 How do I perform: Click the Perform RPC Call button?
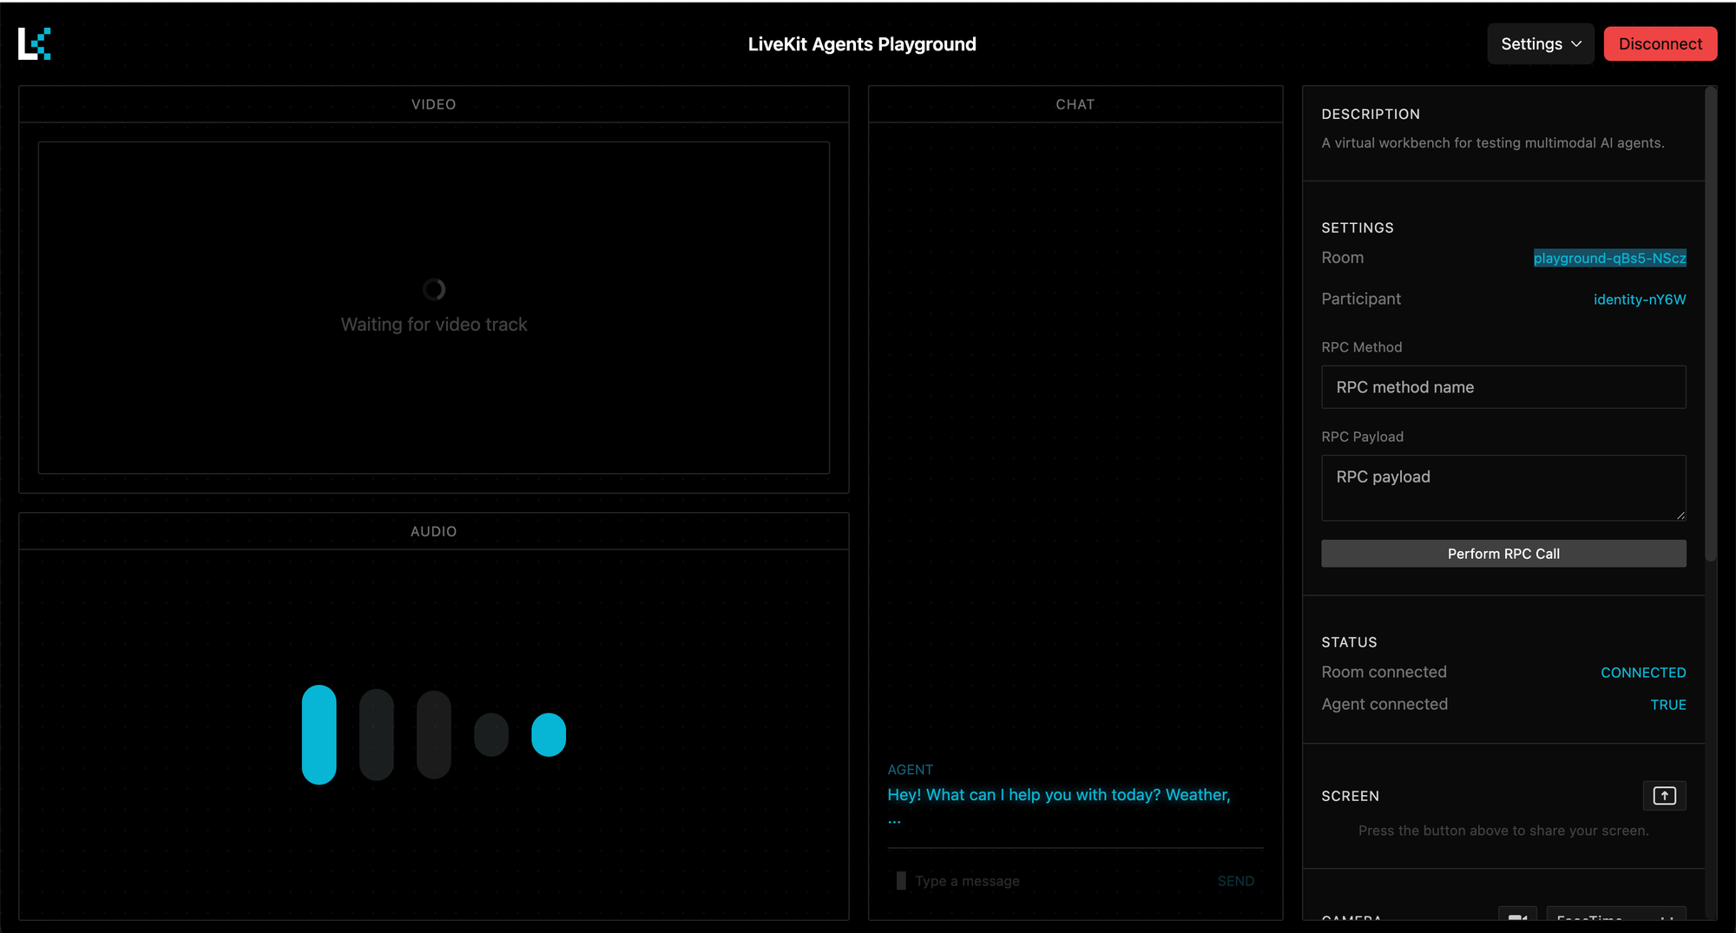[1503, 554]
